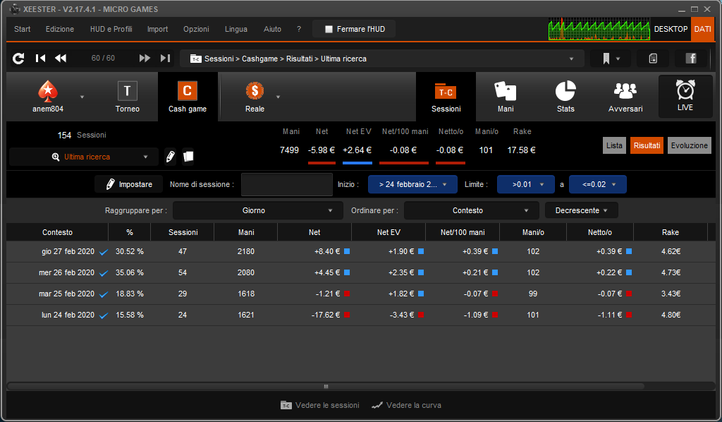
Task: Open the bookmark icon menu
Action: [611, 59]
